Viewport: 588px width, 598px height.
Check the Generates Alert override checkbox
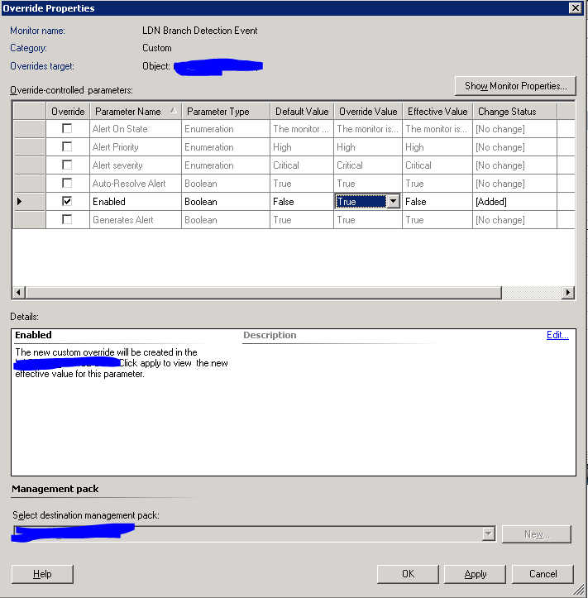(67, 219)
